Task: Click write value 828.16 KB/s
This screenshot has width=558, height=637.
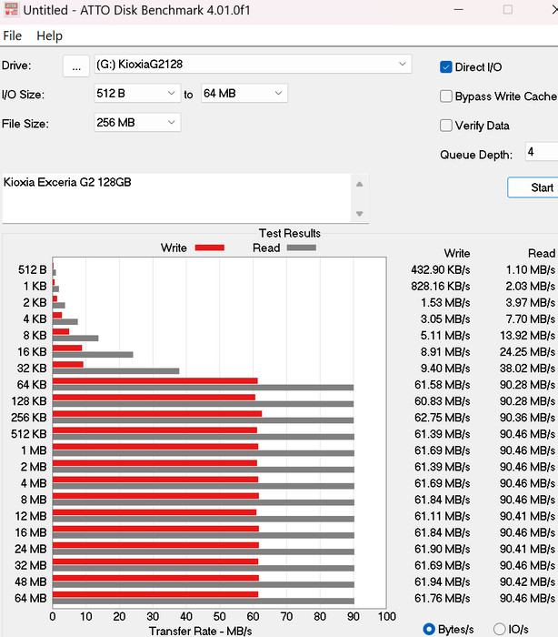Action: pos(441,287)
